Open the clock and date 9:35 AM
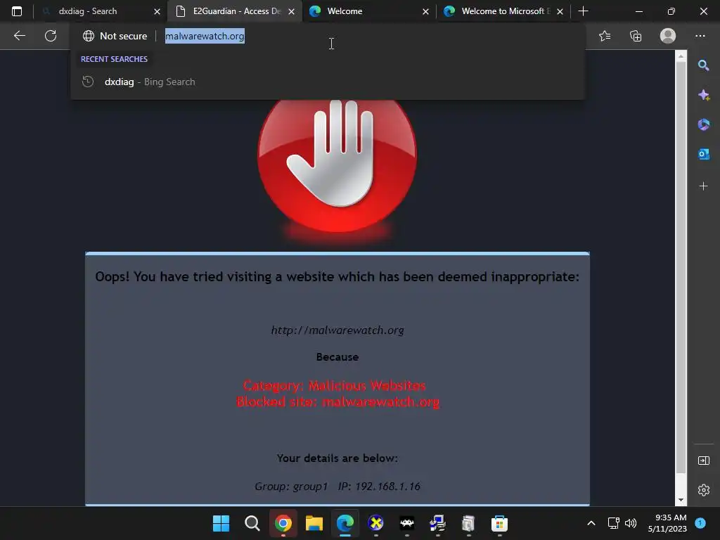Image resolution: width=720 pixels, height=540 pixels. coord(667,523)
